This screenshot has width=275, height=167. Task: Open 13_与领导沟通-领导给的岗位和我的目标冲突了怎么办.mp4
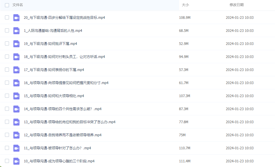pos(69,122)
